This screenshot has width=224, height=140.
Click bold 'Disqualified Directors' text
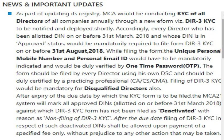coord(116,88)
